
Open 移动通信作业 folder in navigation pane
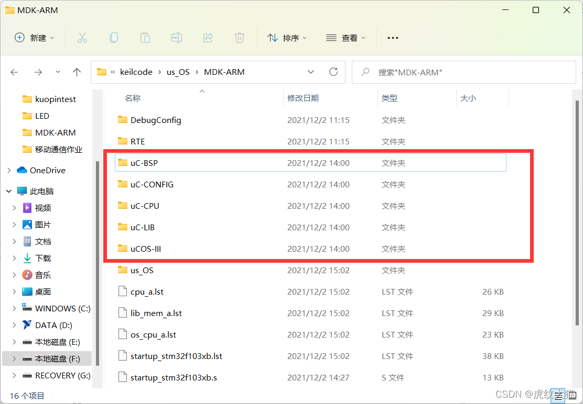coord(52,150)
